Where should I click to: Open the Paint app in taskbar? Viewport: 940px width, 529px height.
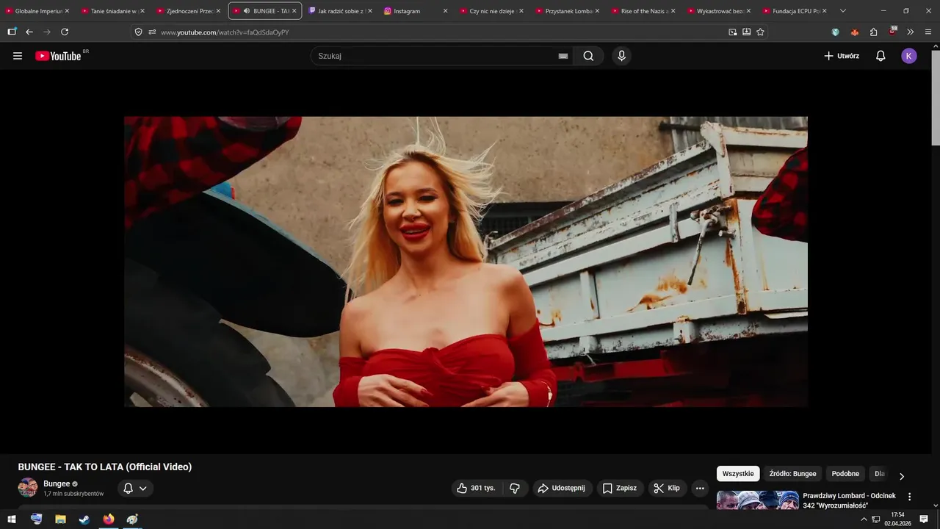click(132, 519)
